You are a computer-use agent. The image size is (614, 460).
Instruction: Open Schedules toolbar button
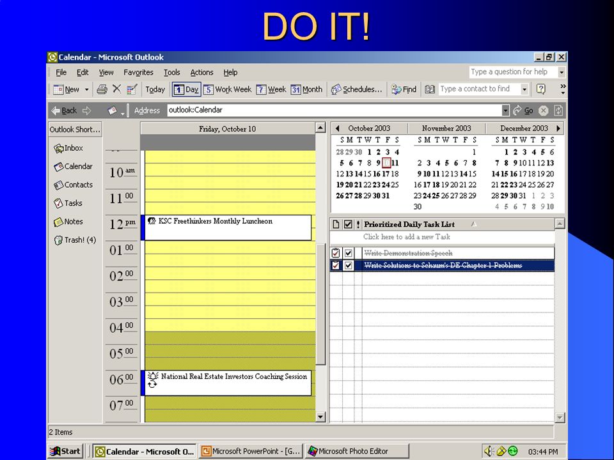(x=356, y=89)
